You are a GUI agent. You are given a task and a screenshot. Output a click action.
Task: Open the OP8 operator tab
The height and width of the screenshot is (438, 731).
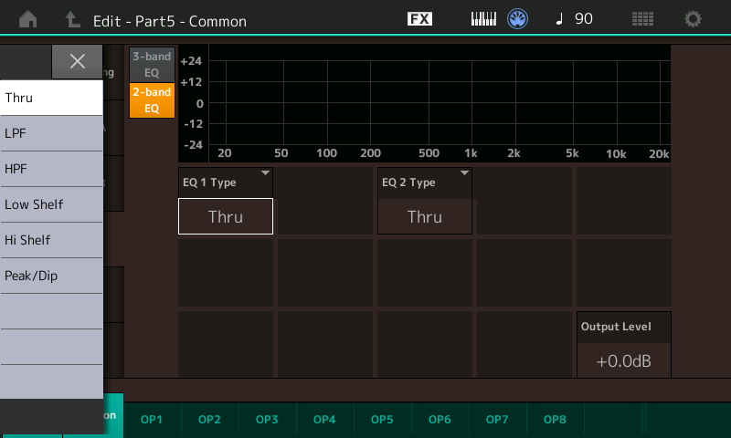point(555,420)
